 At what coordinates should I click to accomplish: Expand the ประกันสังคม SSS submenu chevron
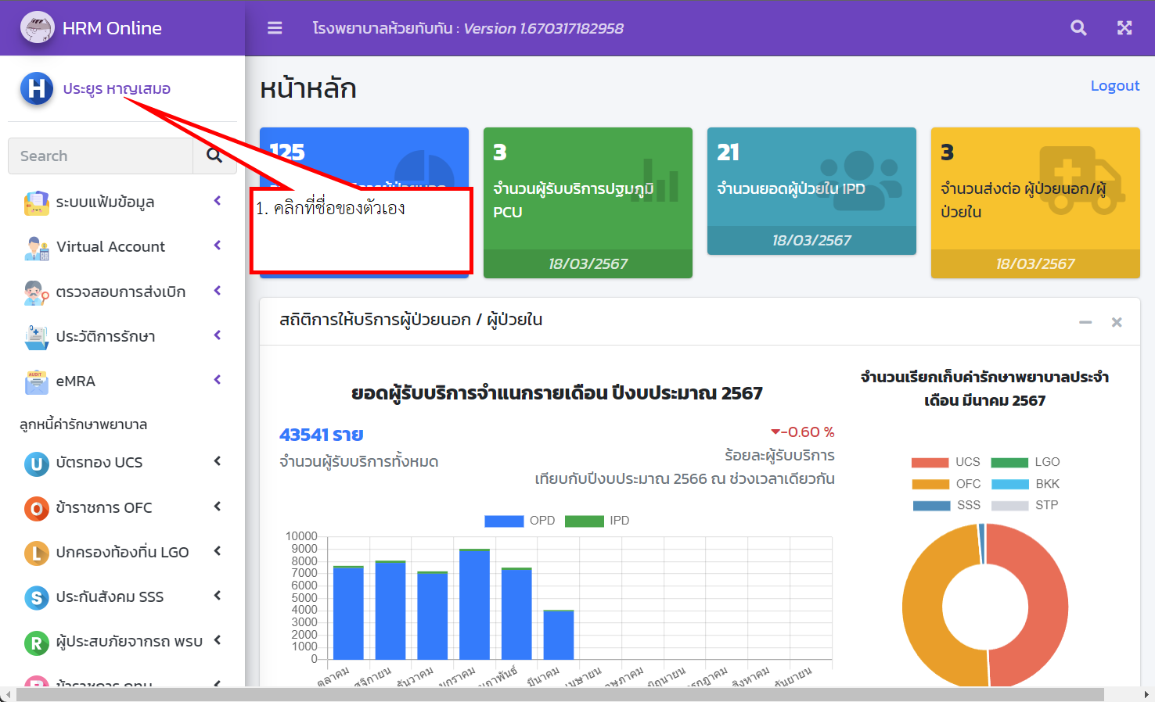click(x=217, y=596)
